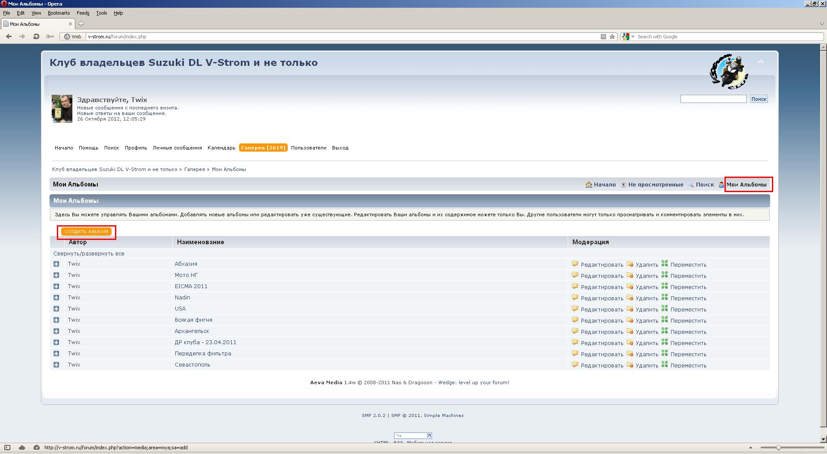The width and height of the screenshot is (827, 454).
Task: Reload the page with the refresh icon
Action: click(36, 37)
